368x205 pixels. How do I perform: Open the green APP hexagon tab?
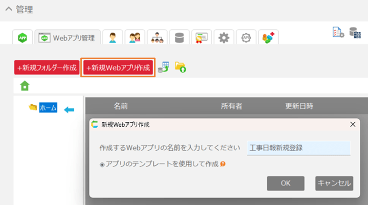click(22, 37)
